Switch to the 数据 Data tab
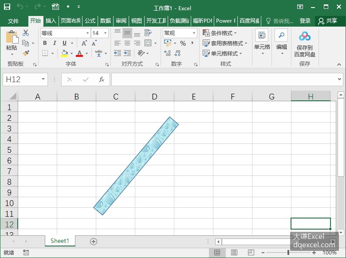The height and width of the screenshot is (258, 346). coord(106,21)
